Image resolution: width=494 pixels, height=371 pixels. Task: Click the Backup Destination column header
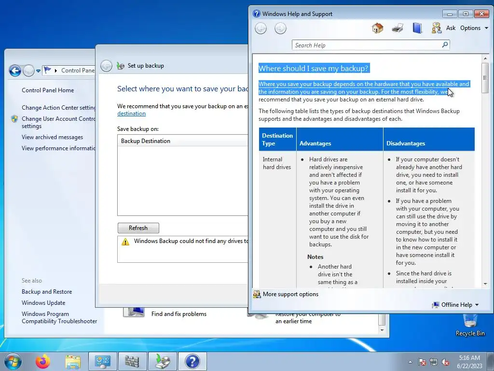click(x=183, y=141)
